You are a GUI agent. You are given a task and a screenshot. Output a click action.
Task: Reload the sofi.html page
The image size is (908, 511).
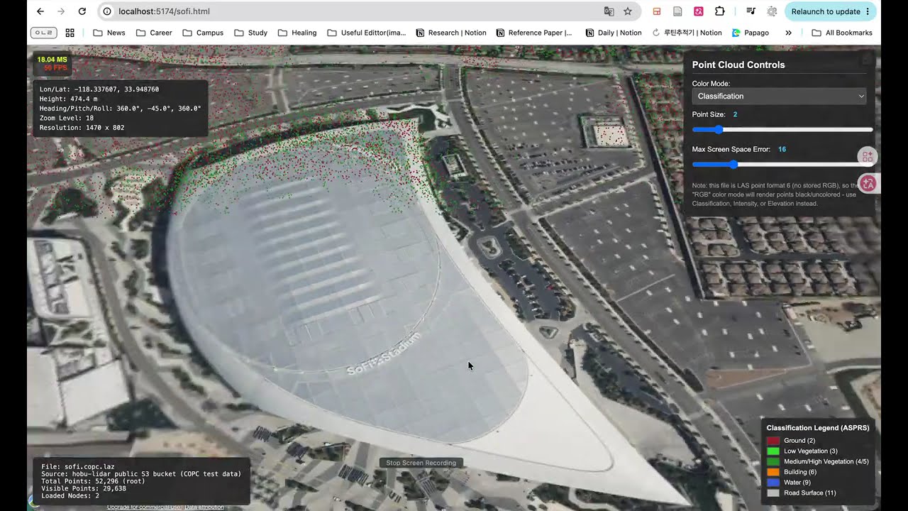tap(82, 11)
